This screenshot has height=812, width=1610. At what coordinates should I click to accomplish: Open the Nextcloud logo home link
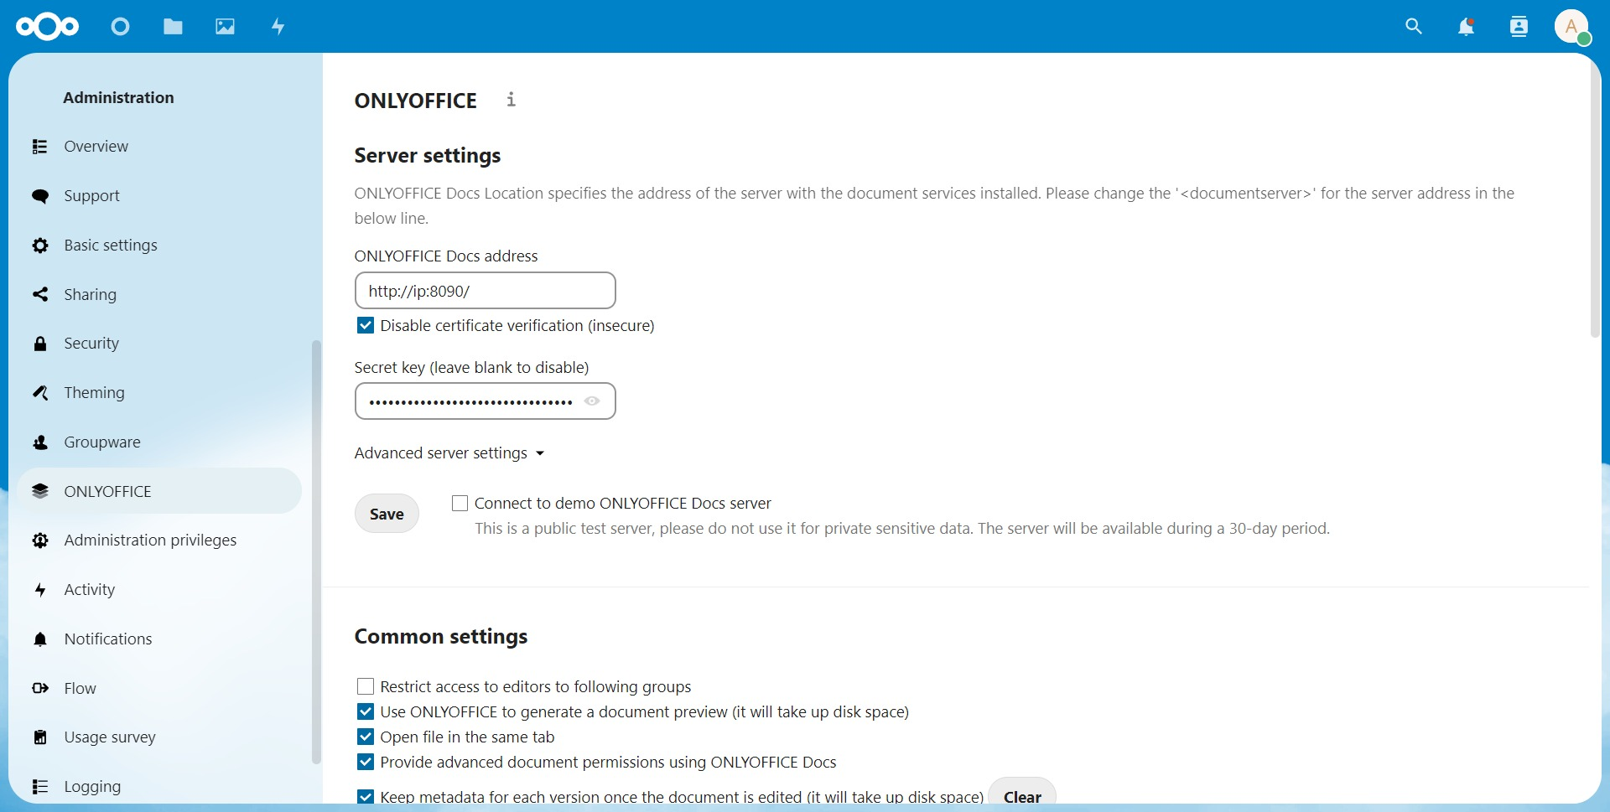coord(47,27)
